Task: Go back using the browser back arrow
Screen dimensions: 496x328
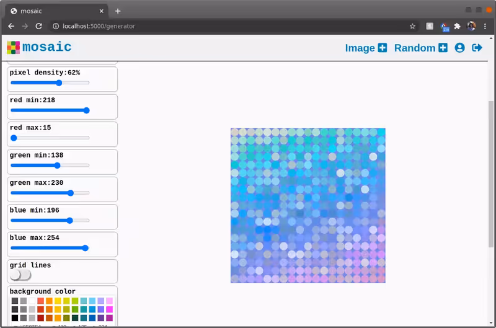Action: [11, 26]
